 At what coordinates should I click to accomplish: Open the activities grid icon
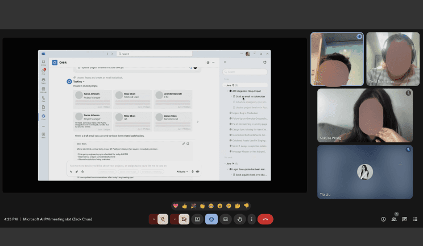click(x=415, y=219)
